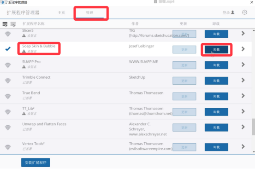Screen dimensions: 255x169
Task: Select the Slicer5 gem icon
Action: click(8, 34)
